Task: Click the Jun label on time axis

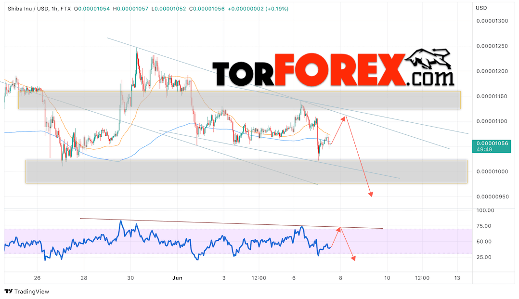Action: click(x=177, y=278)
